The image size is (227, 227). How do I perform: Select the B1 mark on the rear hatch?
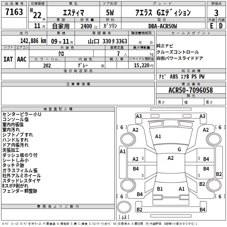pyautogui.click(x=160, y=189)
